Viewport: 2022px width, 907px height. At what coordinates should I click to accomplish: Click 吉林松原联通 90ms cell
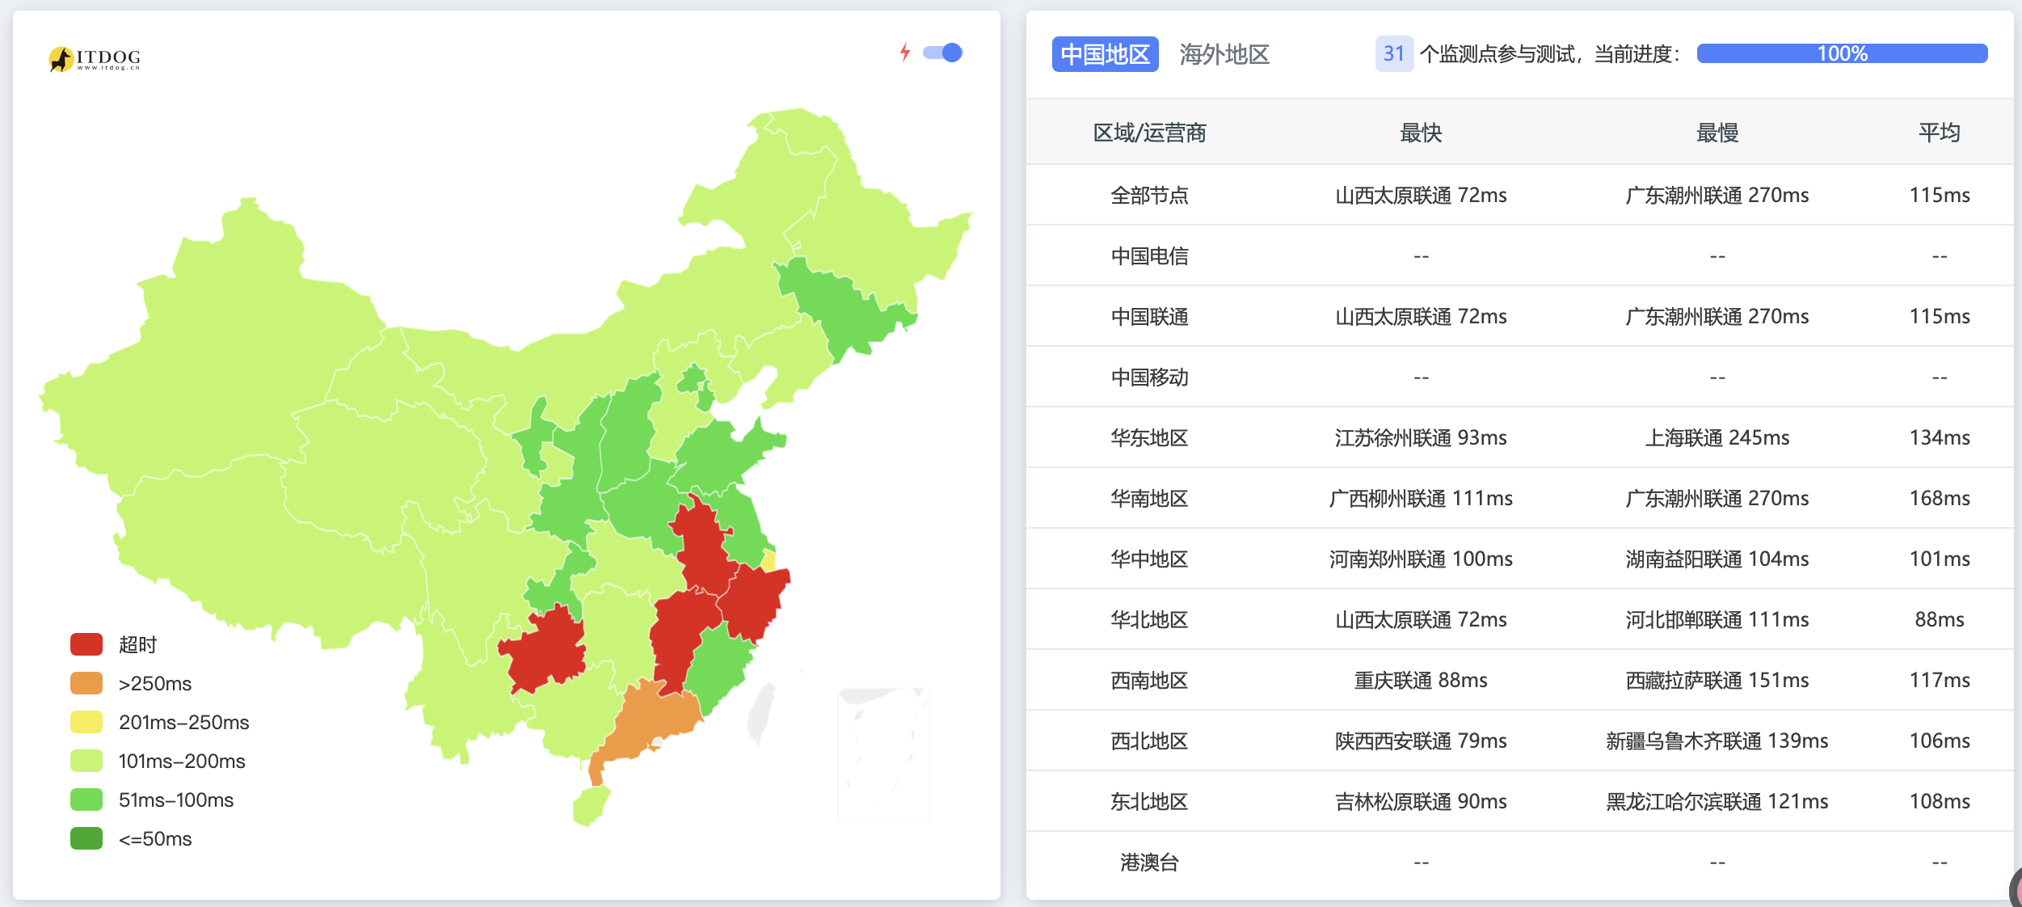[x=1421, y=801]
